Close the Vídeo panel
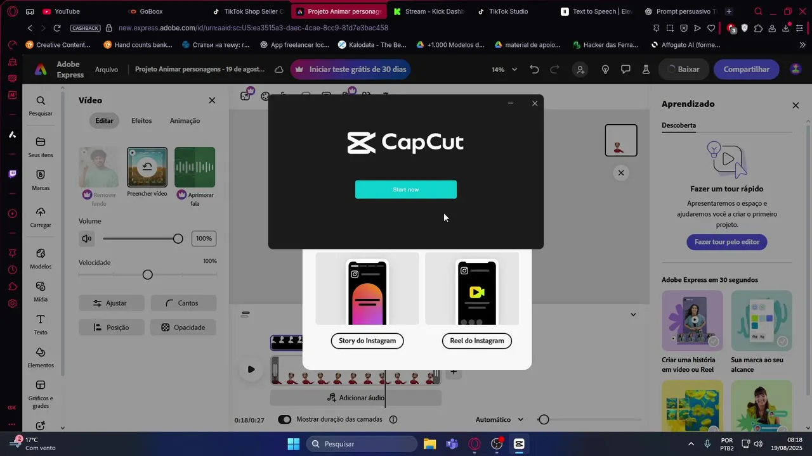The image size is (812, 456). [212, 100]
